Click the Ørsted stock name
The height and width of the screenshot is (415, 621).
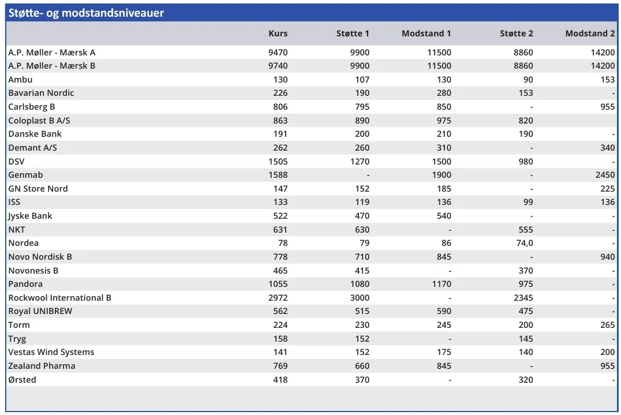click(23, 380)
